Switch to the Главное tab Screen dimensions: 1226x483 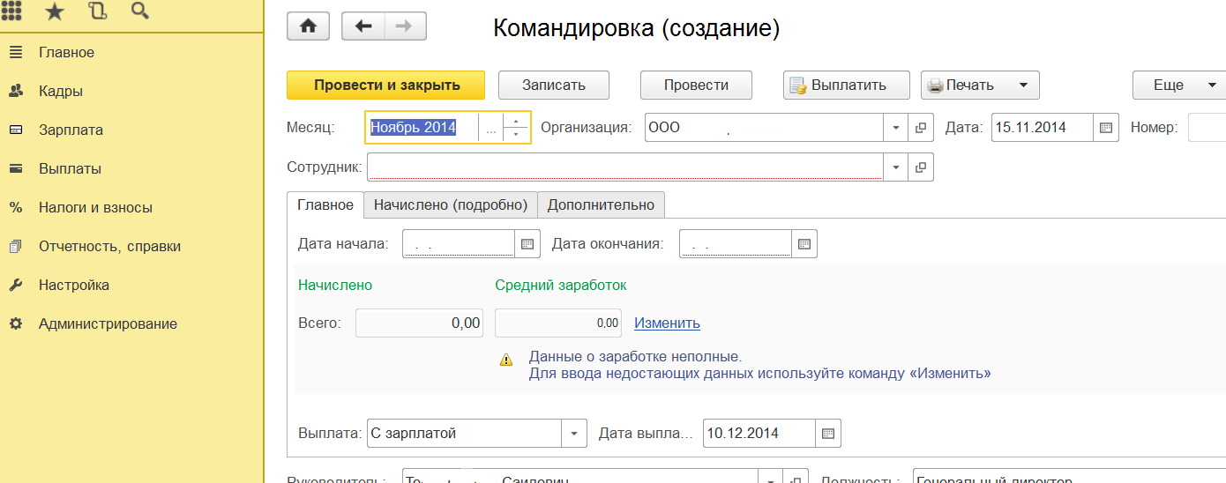click(325, 204)
